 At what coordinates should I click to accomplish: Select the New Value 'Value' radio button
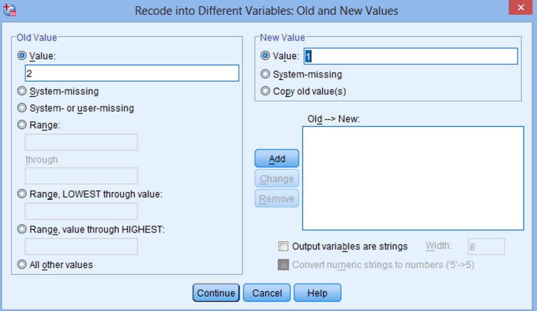[265, 56]
